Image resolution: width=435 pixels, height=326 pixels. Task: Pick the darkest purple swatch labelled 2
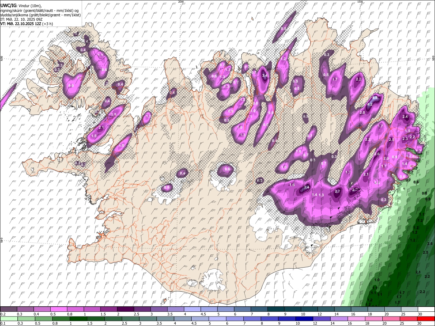[x=125, y=309]
